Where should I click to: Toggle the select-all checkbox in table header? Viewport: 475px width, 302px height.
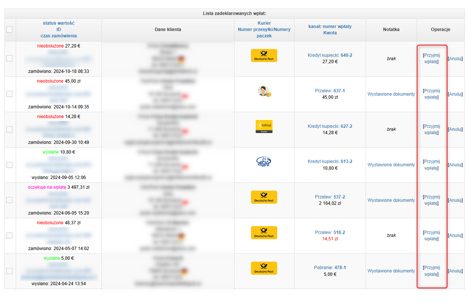click(9, 30)
